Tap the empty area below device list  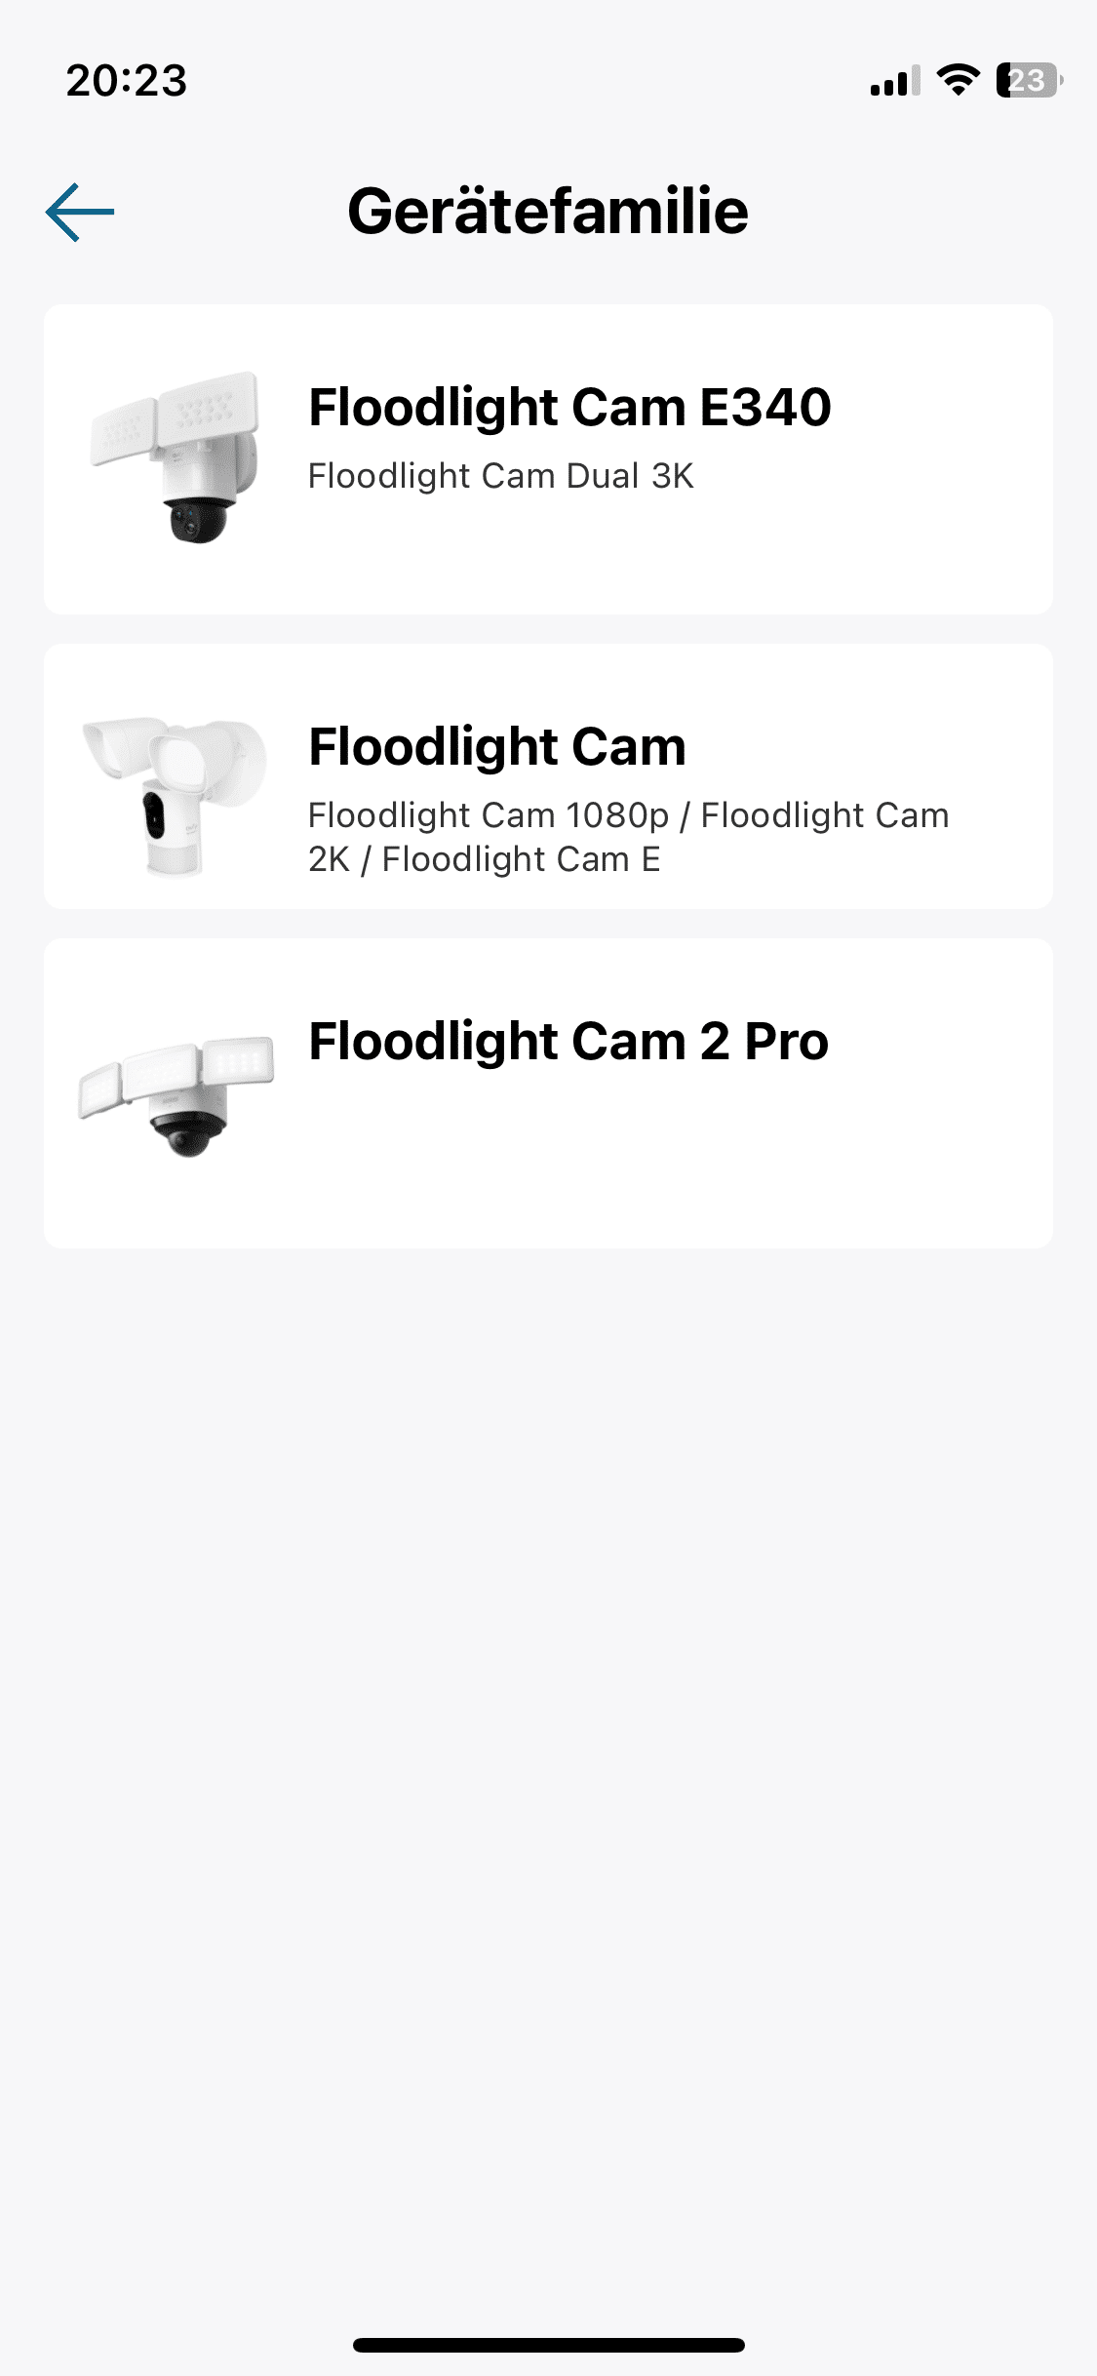(548, 1756)
